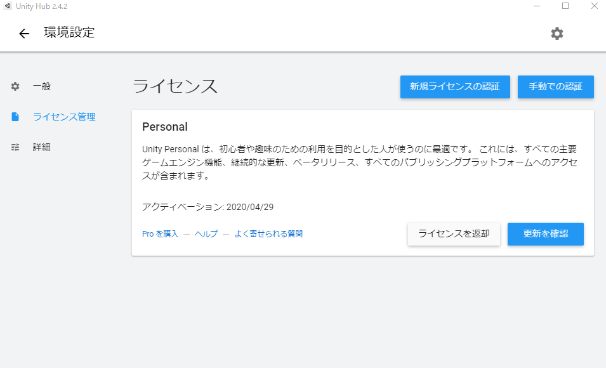Open the 一般 settings section

pyautogui.click(x=42, y=86)
